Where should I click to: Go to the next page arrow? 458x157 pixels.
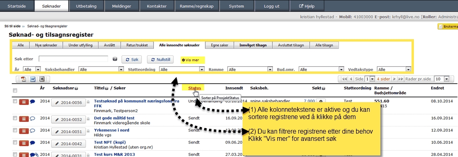pos(394,79)
